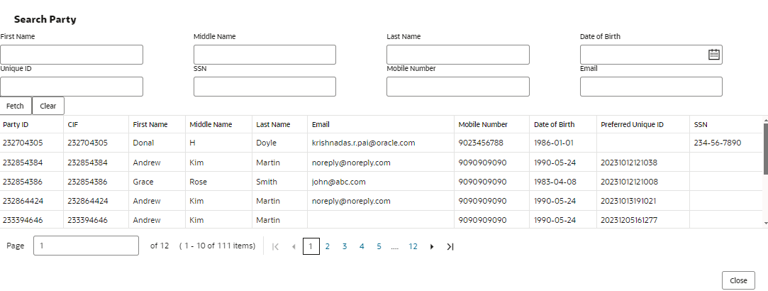Click the Page number input box
This screenshot has width=768, height=291.
[86, 246]
